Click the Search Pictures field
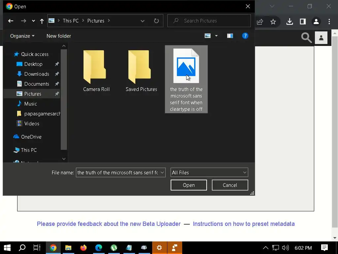338x254 pixels. coord(209,21)
